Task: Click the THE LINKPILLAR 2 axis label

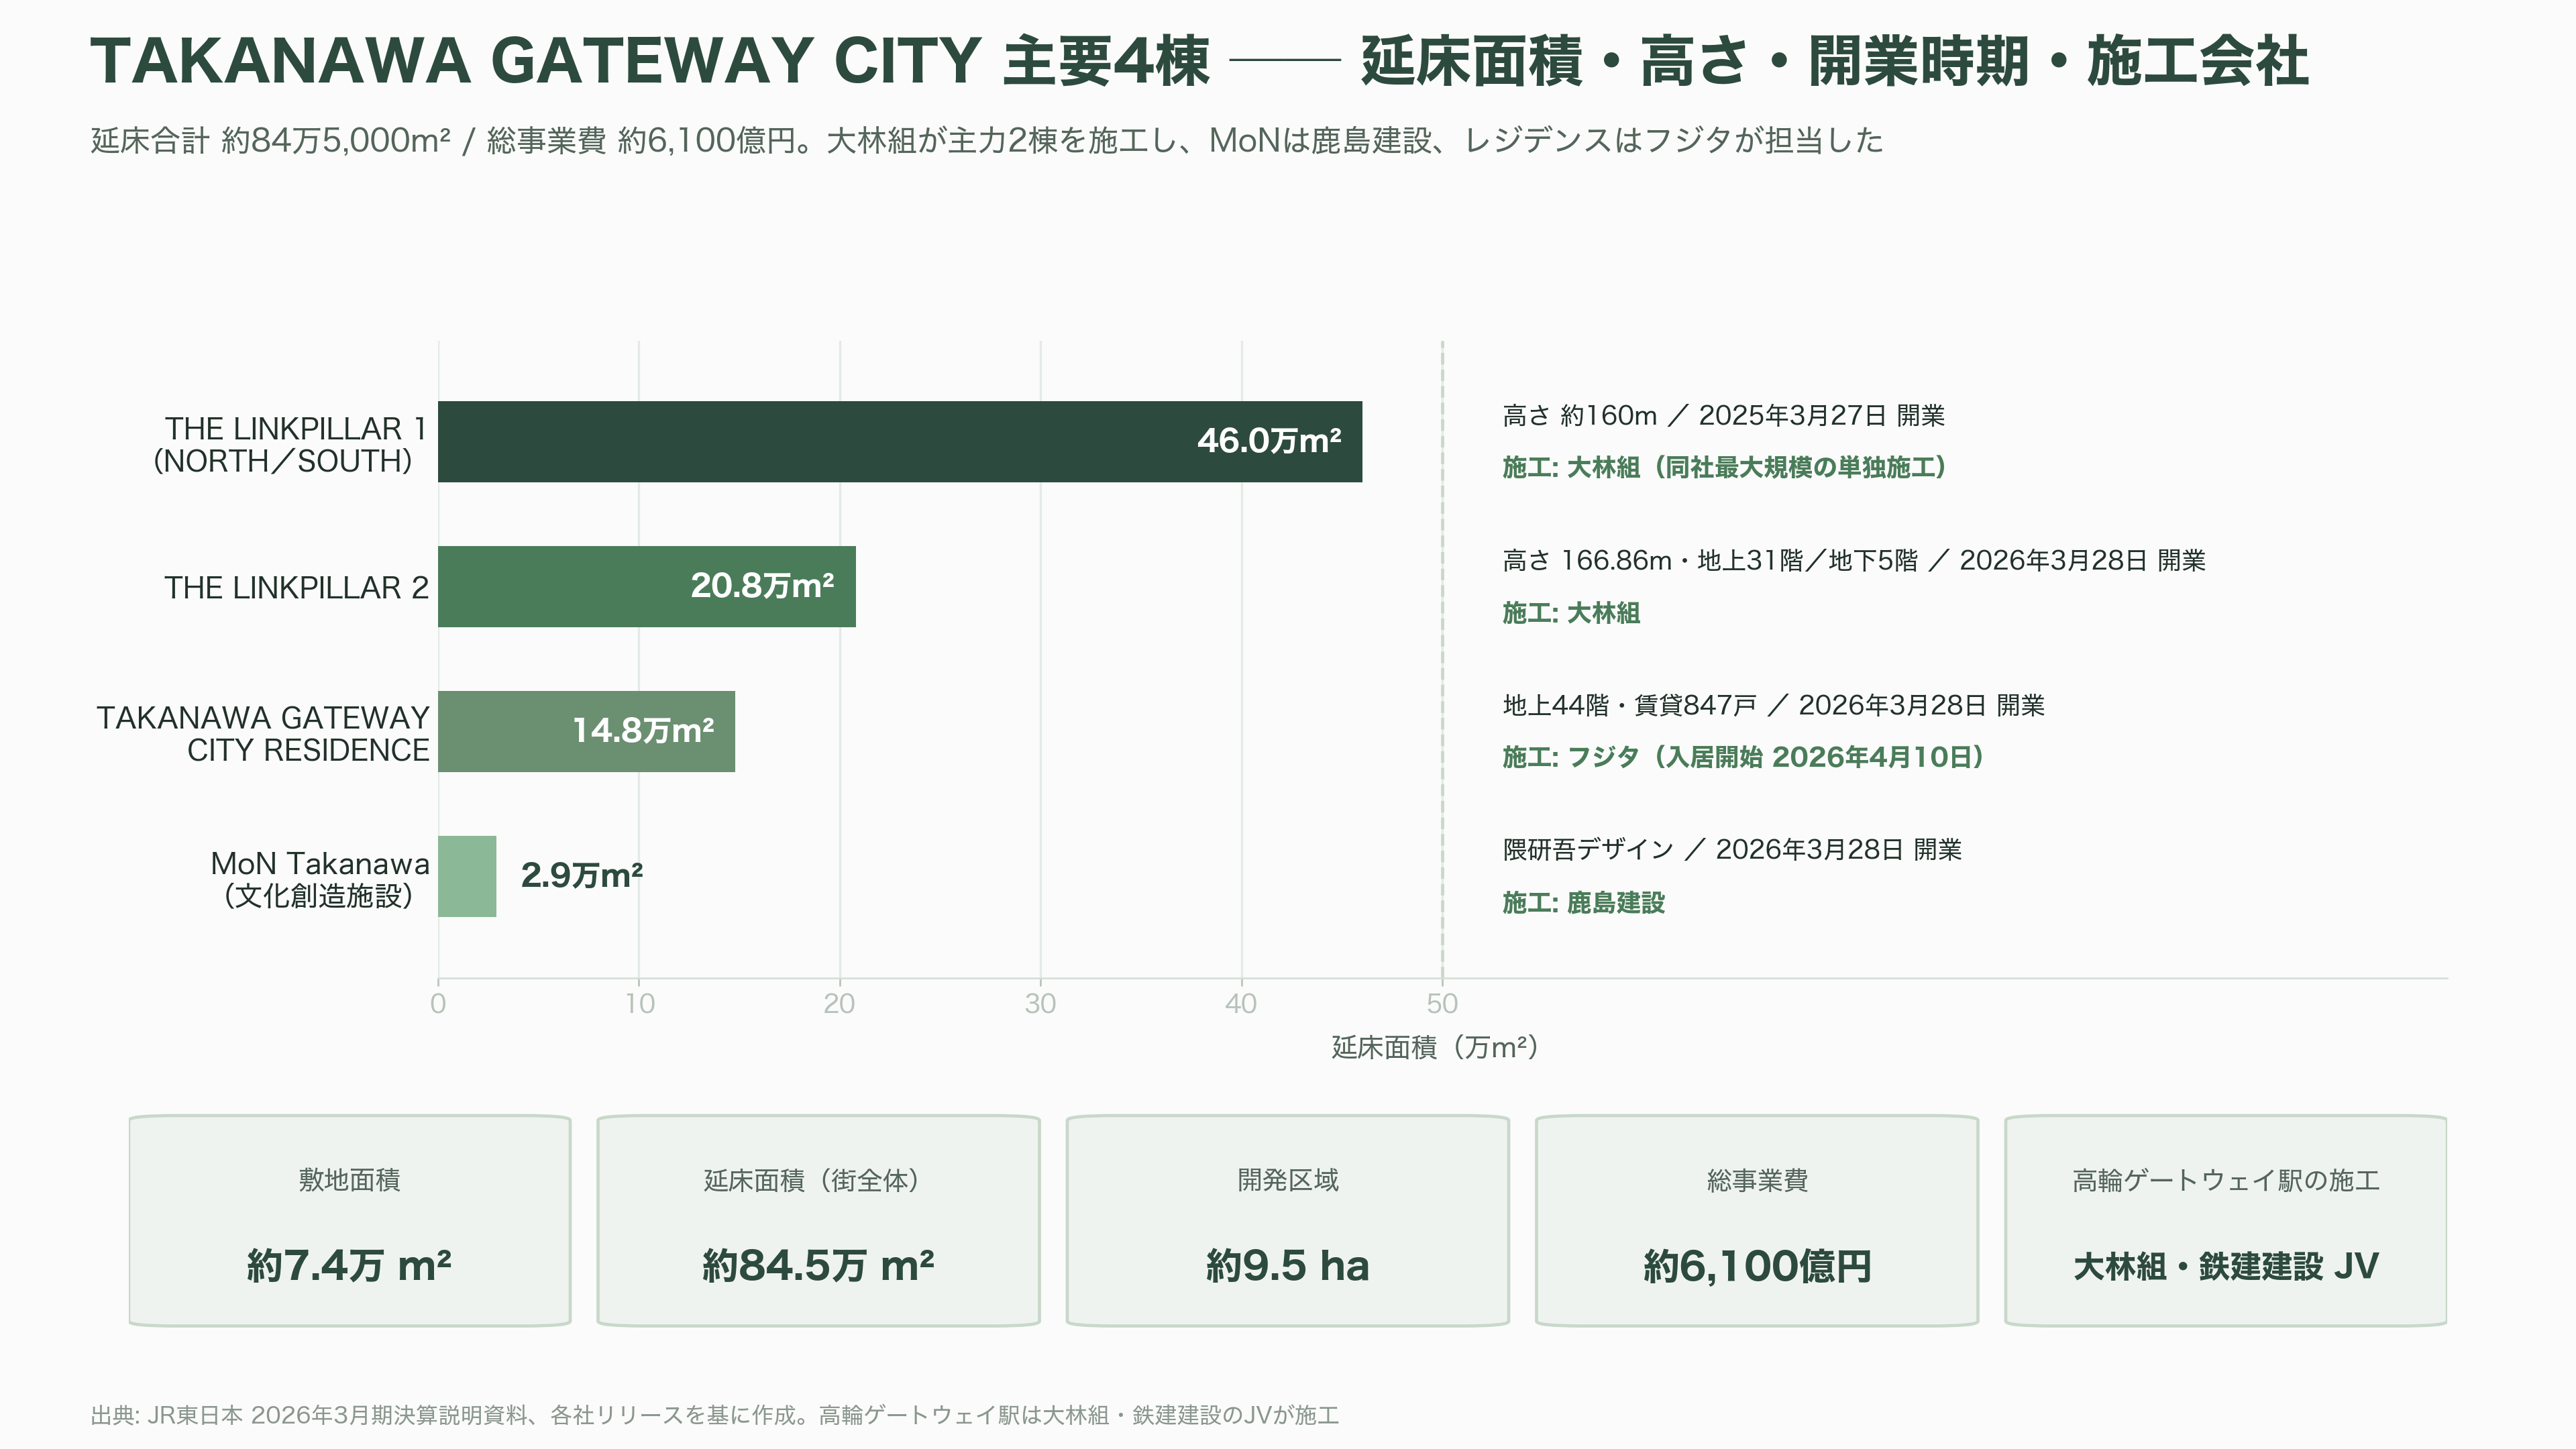Action: (297, 587)
